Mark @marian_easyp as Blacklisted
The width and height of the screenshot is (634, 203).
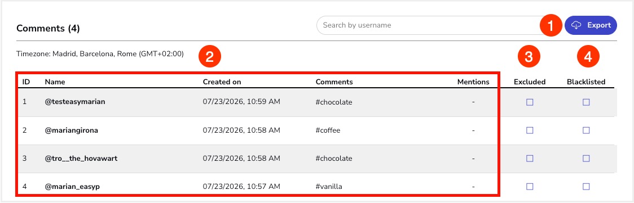click(586, 187)
